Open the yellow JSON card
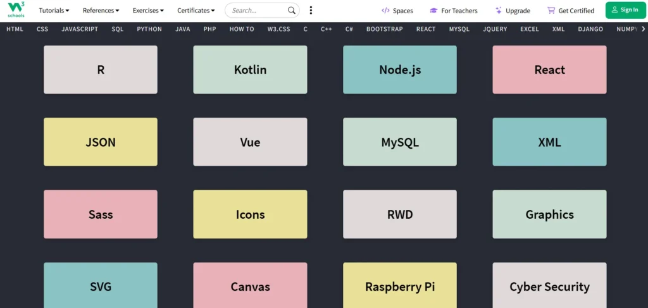 (101, 142)
